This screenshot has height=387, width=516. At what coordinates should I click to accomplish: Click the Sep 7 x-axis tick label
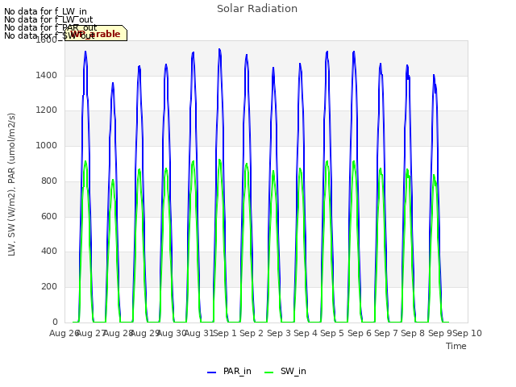click(386, 333)
